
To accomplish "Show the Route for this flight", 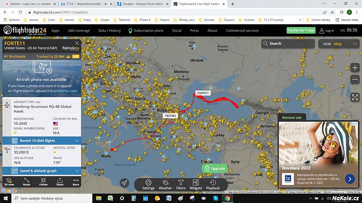I will [27, 182].
